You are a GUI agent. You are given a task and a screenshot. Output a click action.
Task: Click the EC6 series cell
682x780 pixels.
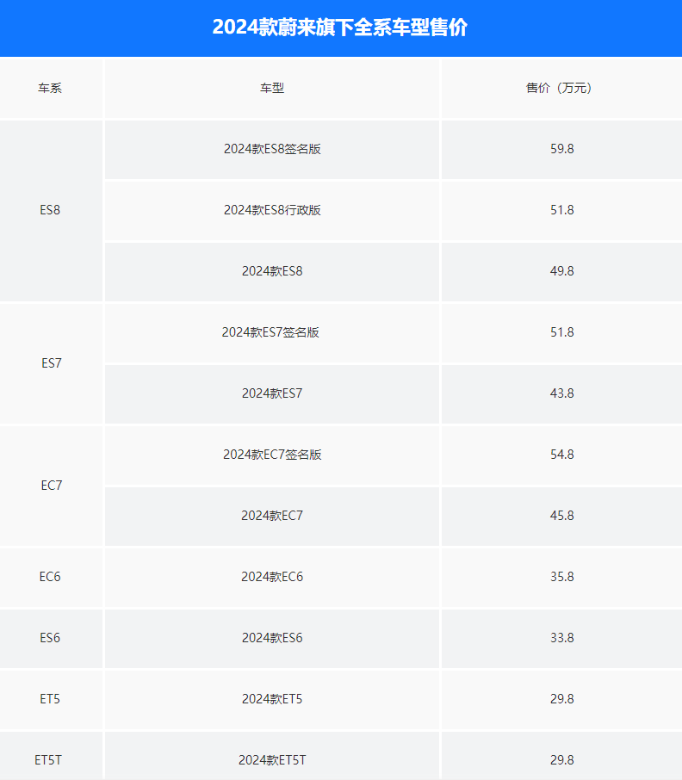pos(50,577)
